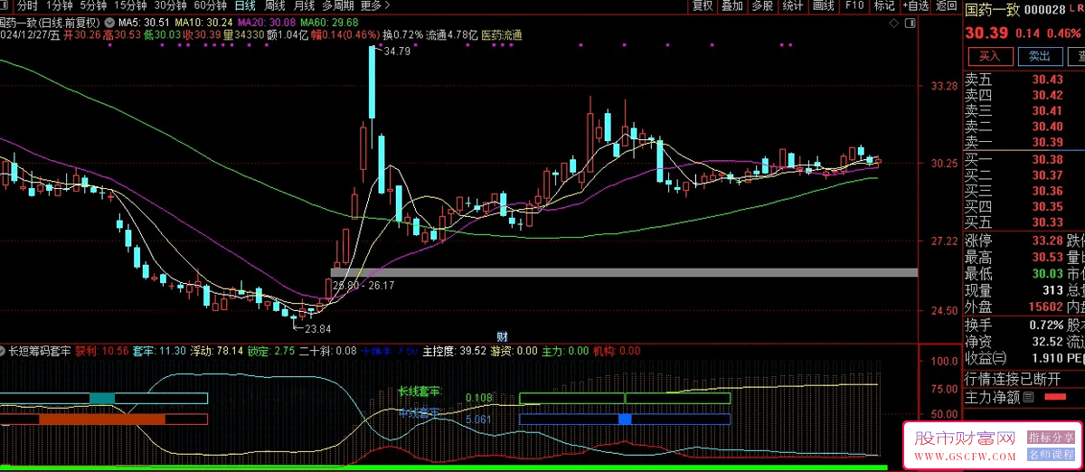1085x472 pixels.
Task: Select the 日线 daily chart tab
Action: click(245, 5)
